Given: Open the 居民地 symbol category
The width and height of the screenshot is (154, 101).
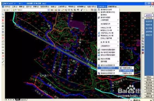Looking at the screenshot, I should pyautogui.click(x=149, y=80).
